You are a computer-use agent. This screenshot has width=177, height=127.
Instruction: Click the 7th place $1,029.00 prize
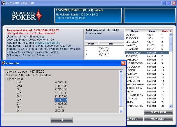click(61, 104)
